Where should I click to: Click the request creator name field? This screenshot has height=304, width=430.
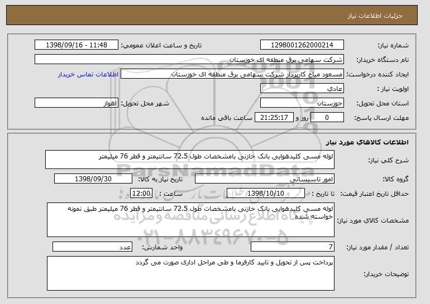click(232, 74)
